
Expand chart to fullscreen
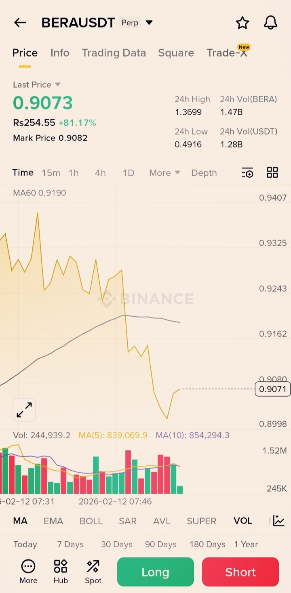coord(24,410)
